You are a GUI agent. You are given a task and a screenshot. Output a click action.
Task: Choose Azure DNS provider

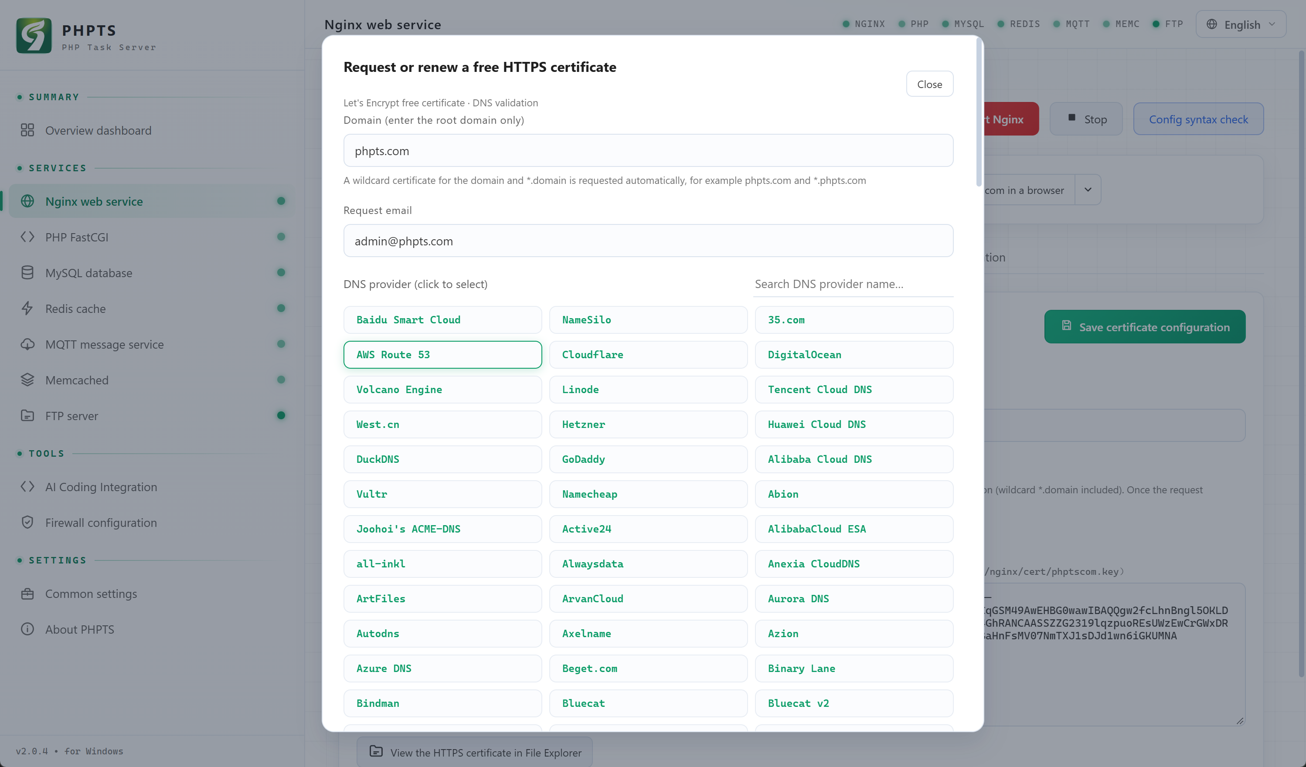click(442, 669)
